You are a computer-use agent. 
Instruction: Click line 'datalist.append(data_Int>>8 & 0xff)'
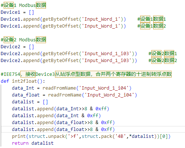pos(60,109)
